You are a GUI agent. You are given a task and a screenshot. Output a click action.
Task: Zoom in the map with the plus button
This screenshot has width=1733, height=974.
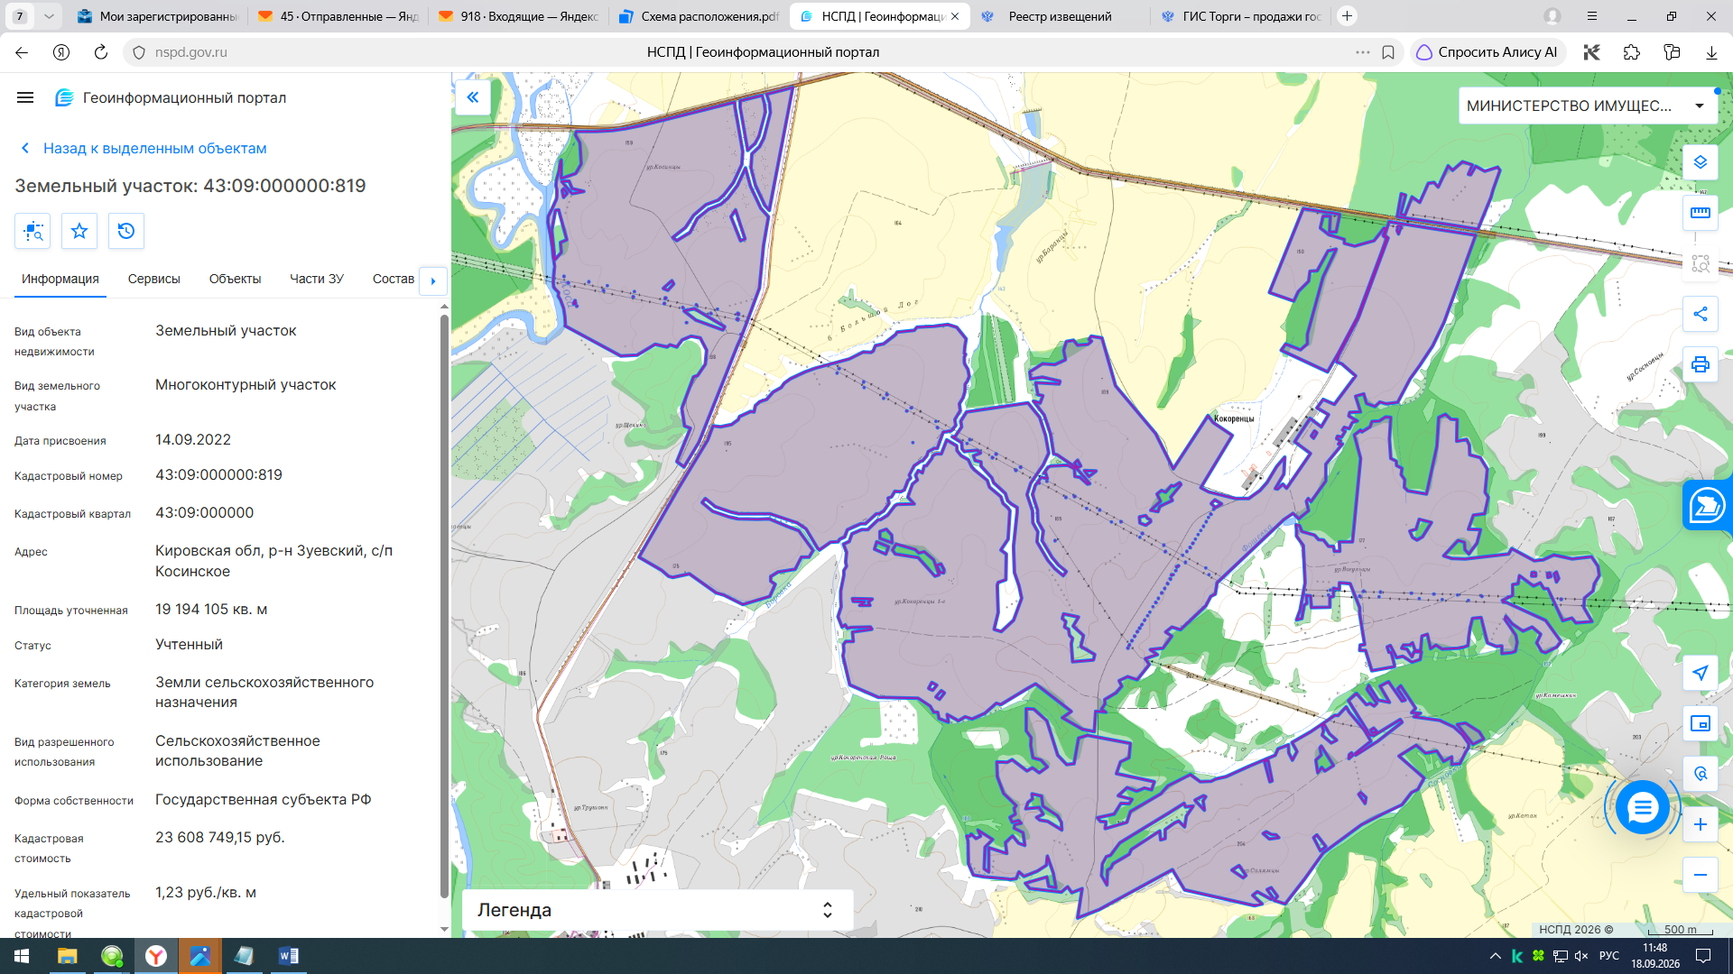[1701, 824]
